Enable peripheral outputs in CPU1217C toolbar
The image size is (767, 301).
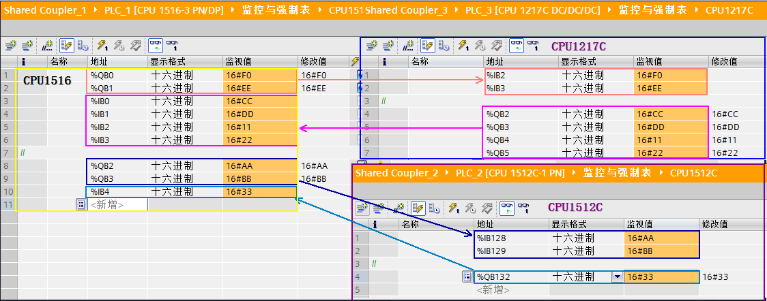pos(496,46)
